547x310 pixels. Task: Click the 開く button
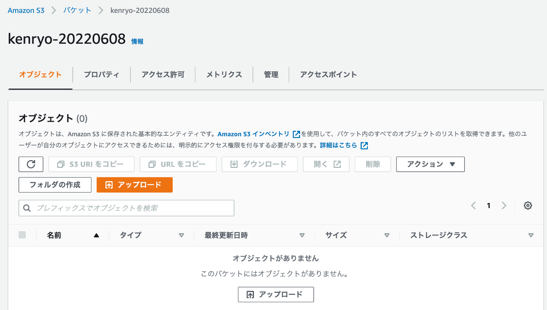(326, 164)
